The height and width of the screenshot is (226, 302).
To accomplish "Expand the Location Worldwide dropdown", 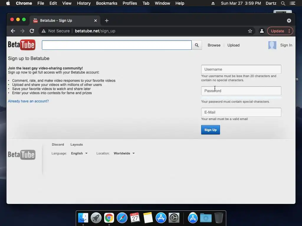I will (124, 153).
